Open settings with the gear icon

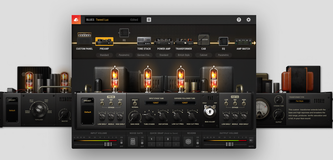248,20
